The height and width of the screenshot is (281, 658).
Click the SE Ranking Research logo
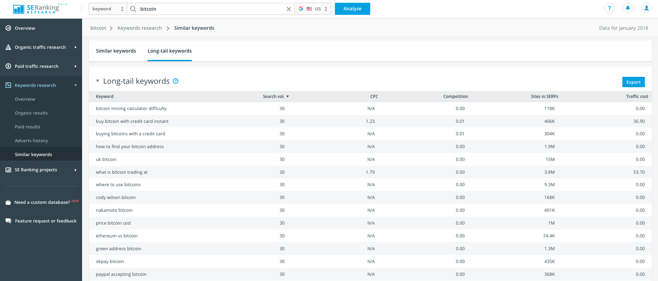pos(36,9)
